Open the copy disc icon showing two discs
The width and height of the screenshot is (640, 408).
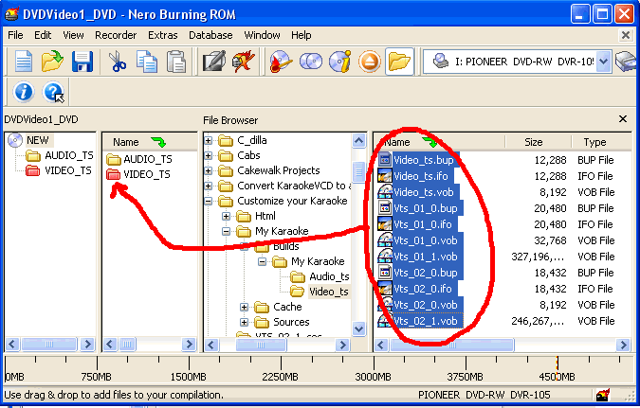point(311,62)
